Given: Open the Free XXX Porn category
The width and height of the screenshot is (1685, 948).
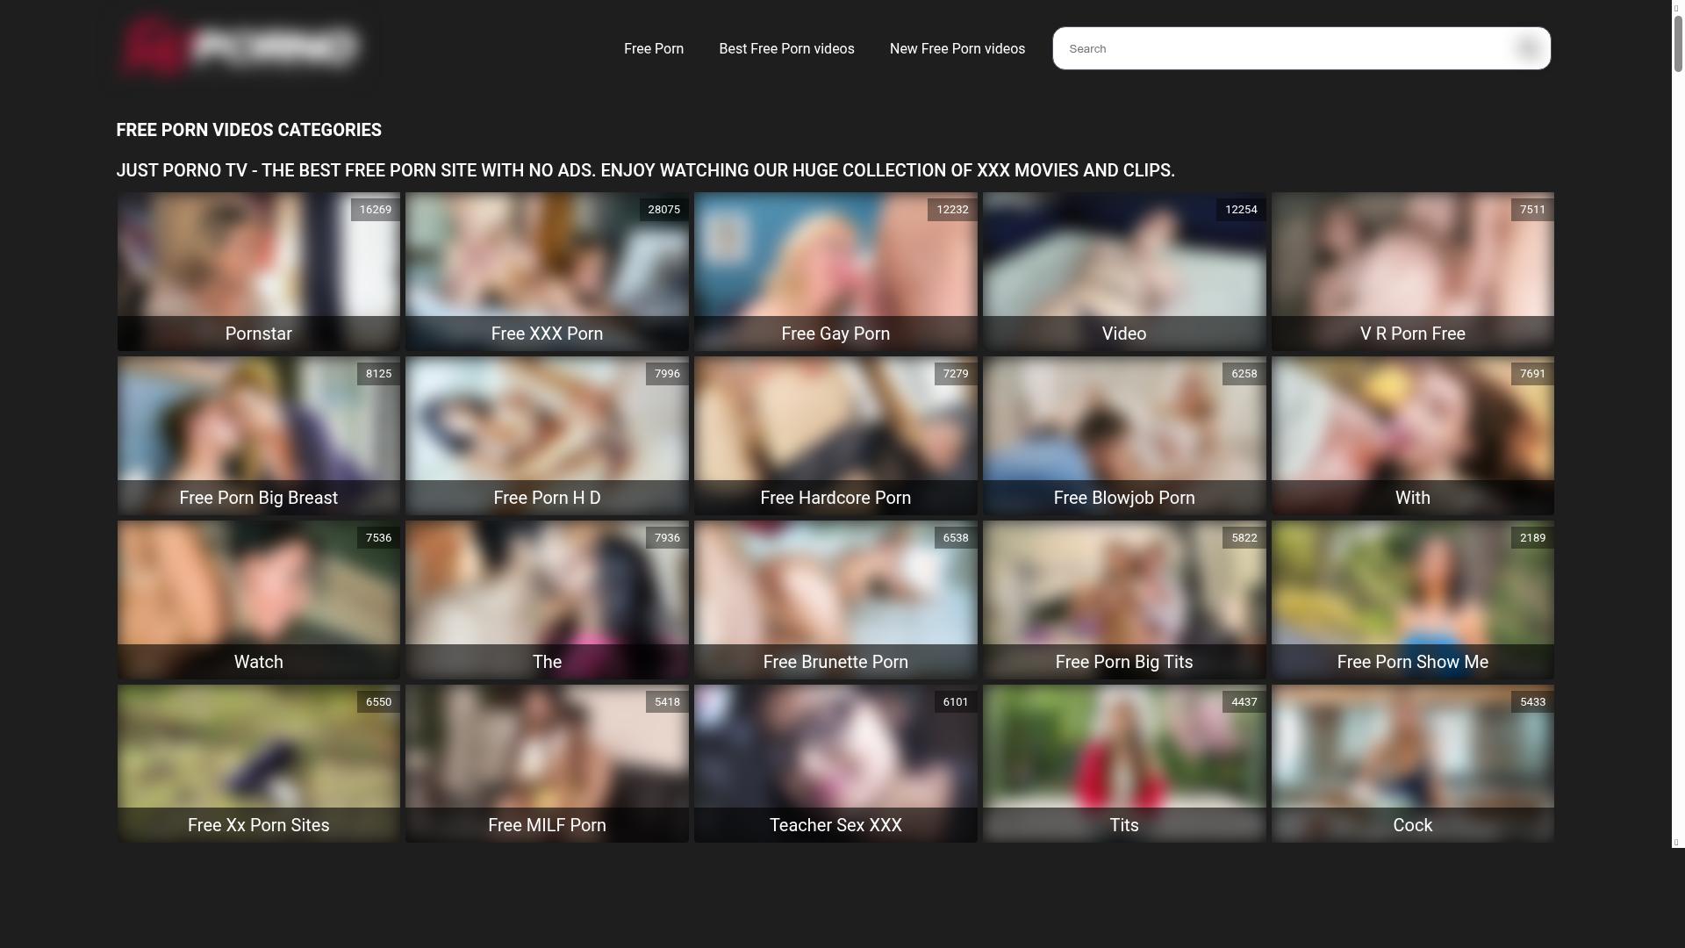Looking at the screenshot, I should 546,272.
